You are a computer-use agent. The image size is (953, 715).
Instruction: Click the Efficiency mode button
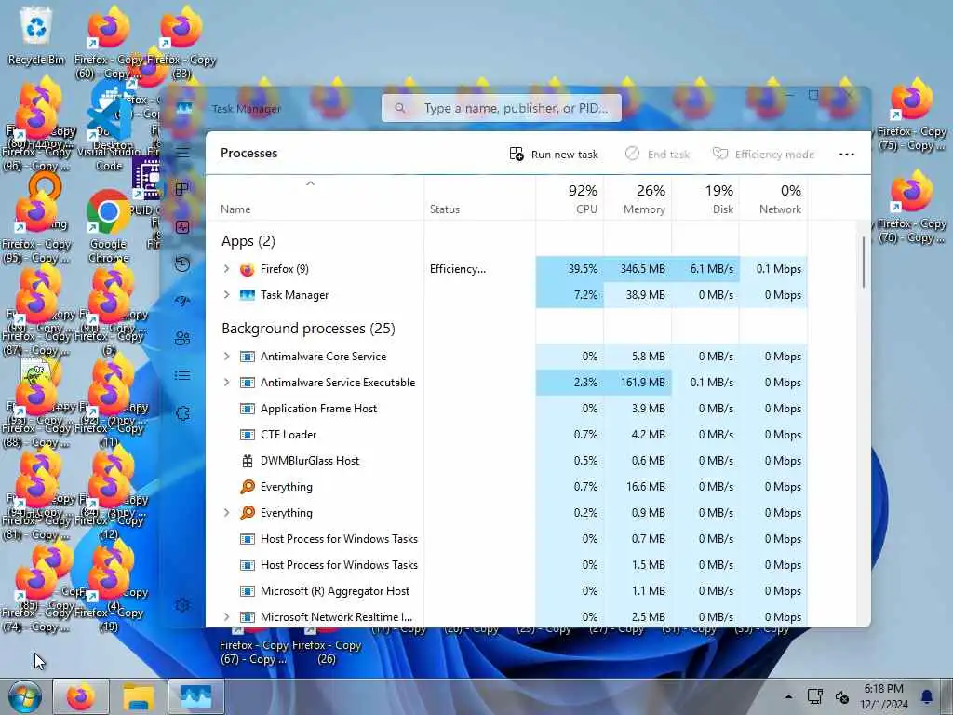tap(764, 155)
